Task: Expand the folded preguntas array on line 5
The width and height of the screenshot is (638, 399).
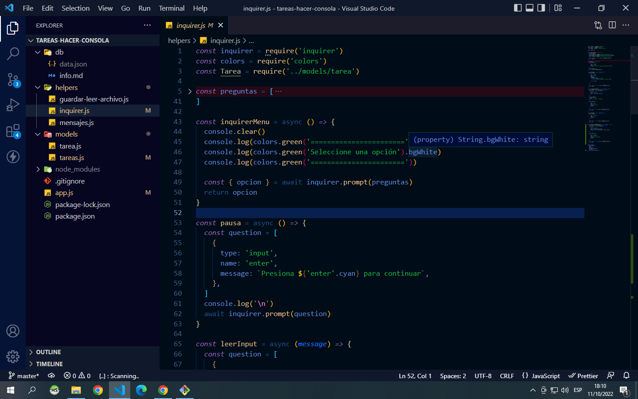Action: click(190, 91)
